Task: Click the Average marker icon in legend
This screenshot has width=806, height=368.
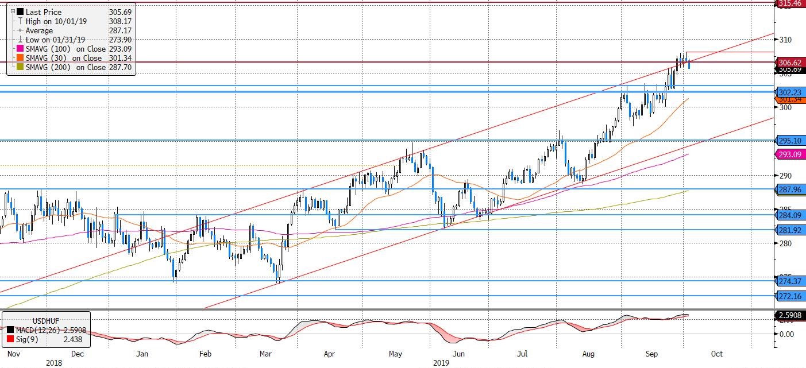Action: point(20,30)
